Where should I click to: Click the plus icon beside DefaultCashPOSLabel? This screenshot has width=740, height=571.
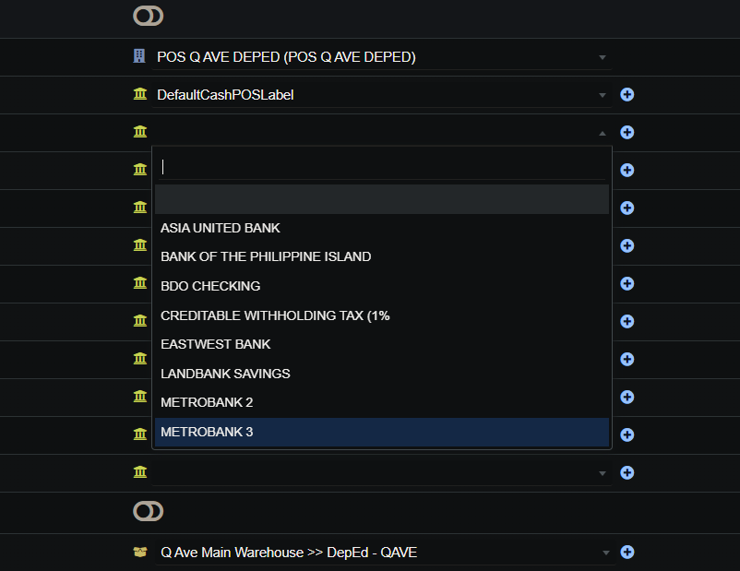point(627,95)
